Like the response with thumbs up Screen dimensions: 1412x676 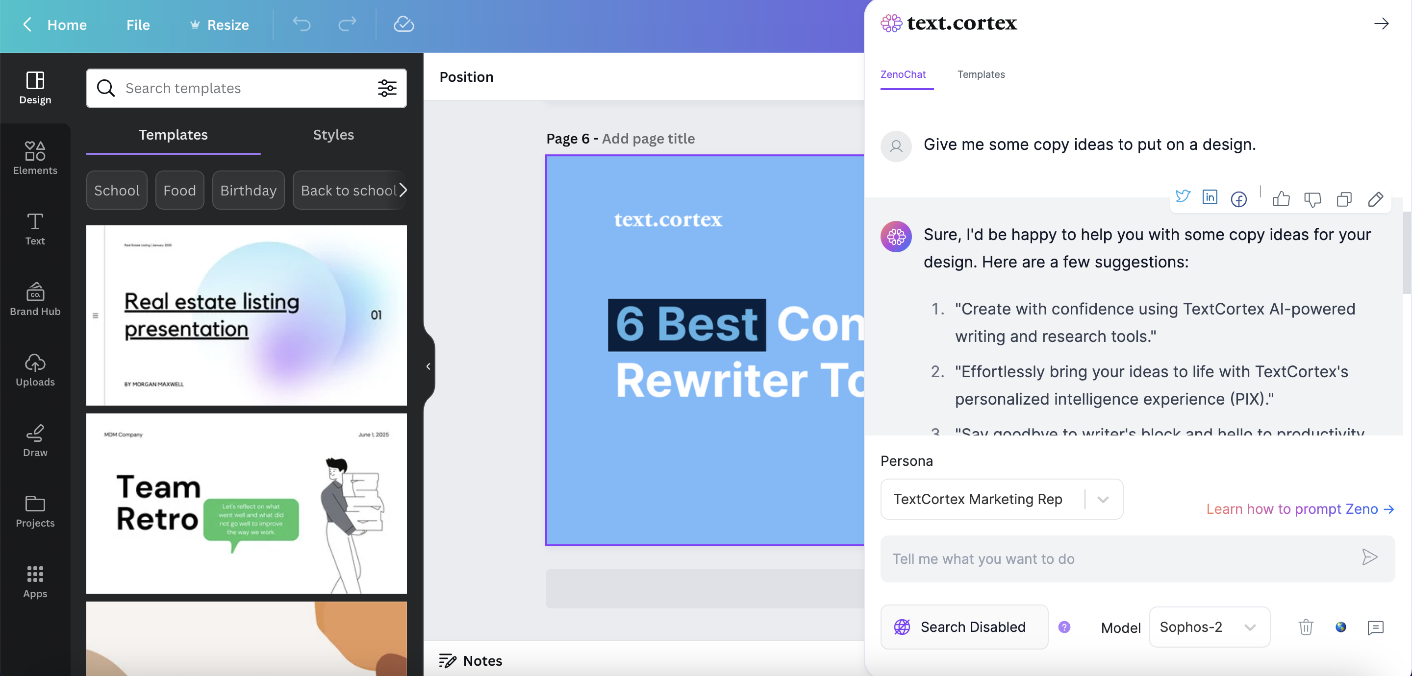pyautogui.click(x=1281, y=199)
